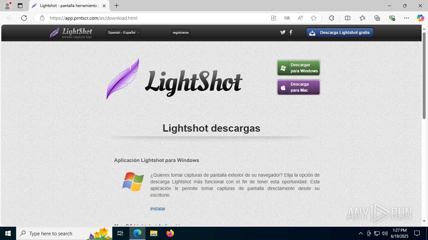Open a new browser tab
Viewport: 428px width, 240px height.
coord(116,6)
